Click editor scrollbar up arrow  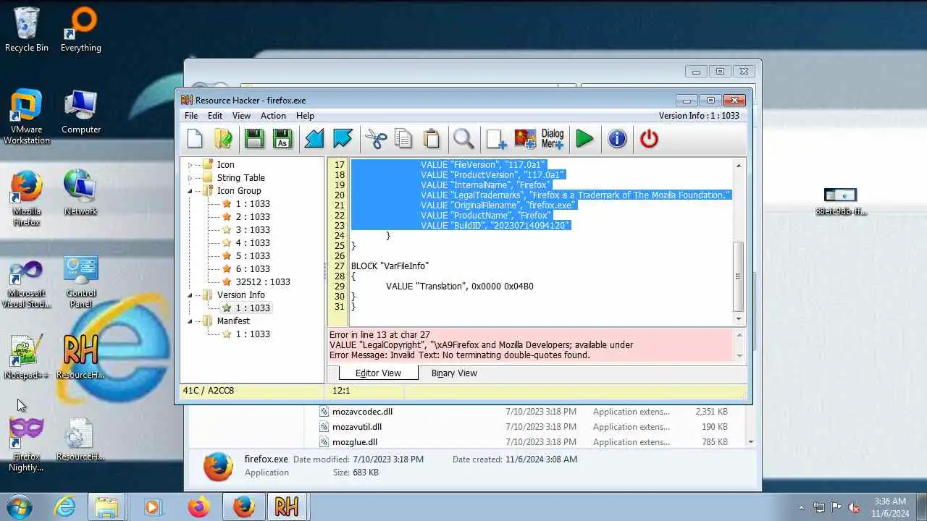tap(739, 166)
